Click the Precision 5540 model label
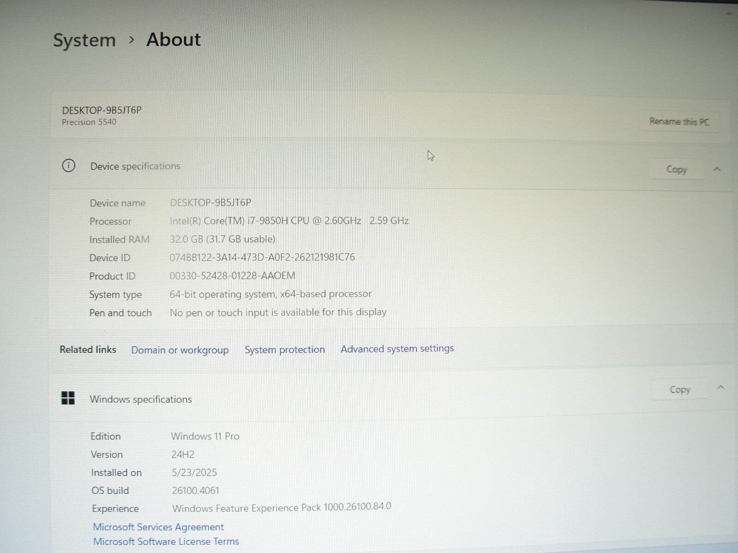 [x=89, y=122]
